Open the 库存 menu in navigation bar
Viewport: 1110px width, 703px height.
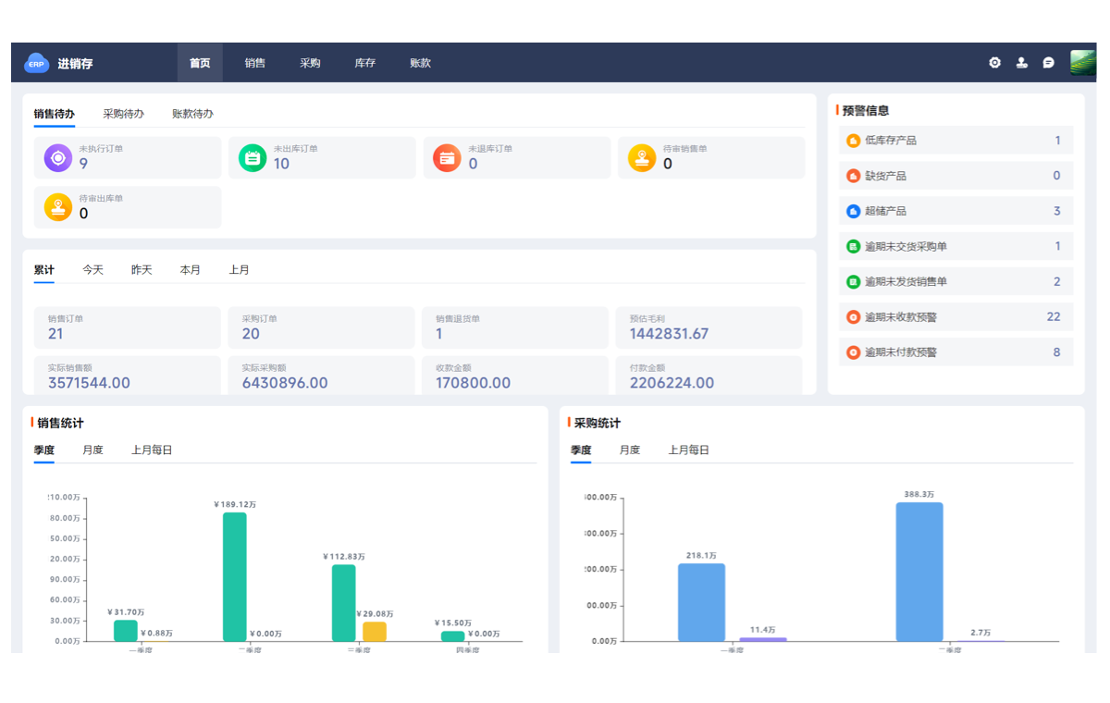pyautogui.click(x=365, y=63)
